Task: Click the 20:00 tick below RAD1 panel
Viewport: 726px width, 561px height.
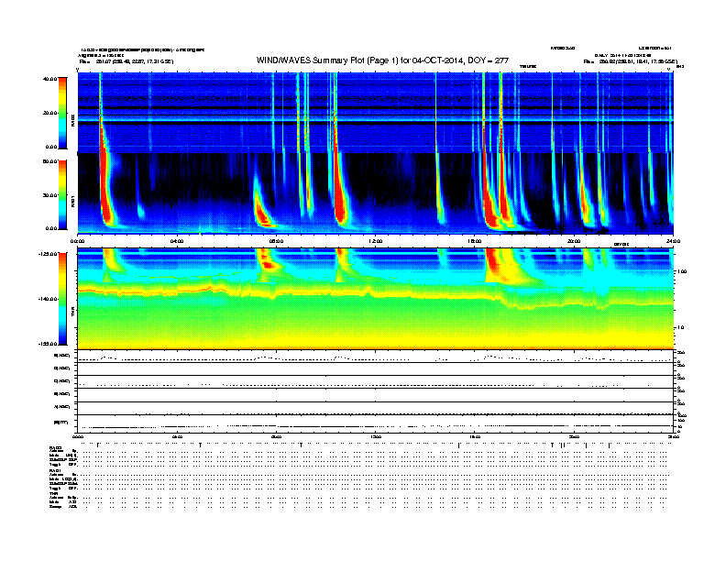Action: tap(574, 241)
